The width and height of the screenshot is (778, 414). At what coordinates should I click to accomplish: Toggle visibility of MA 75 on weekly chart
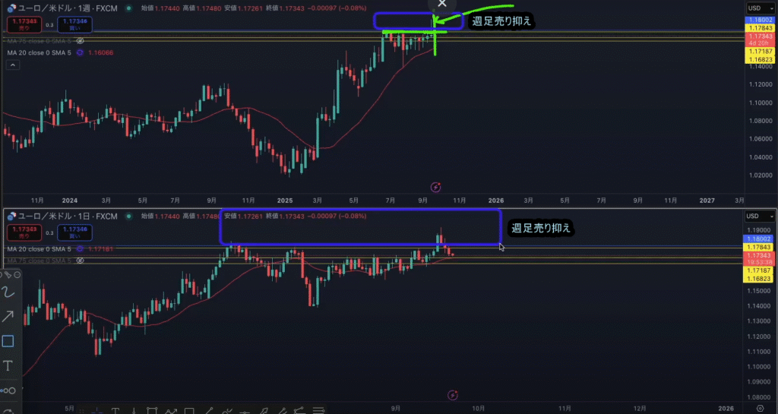click(80, 41)
